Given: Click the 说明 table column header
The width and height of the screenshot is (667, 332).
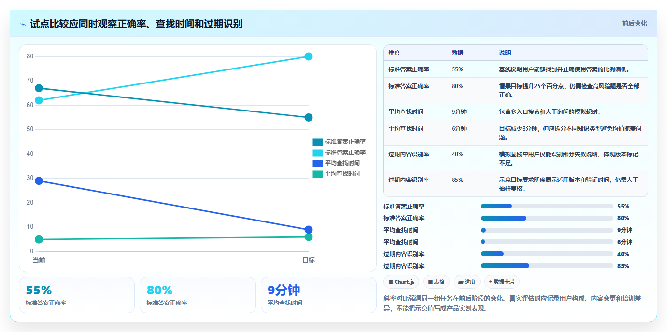Looking at the screenshot, I should (505, 53).
